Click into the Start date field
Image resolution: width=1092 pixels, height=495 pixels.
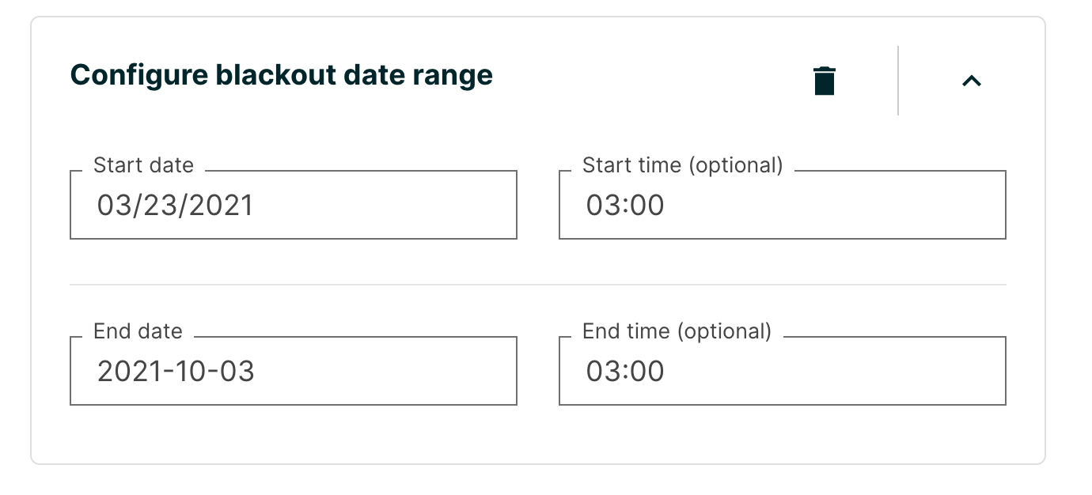point(293,206)
